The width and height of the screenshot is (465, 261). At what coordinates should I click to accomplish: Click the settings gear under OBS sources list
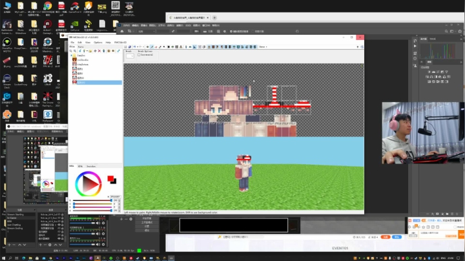coord(50,245)
